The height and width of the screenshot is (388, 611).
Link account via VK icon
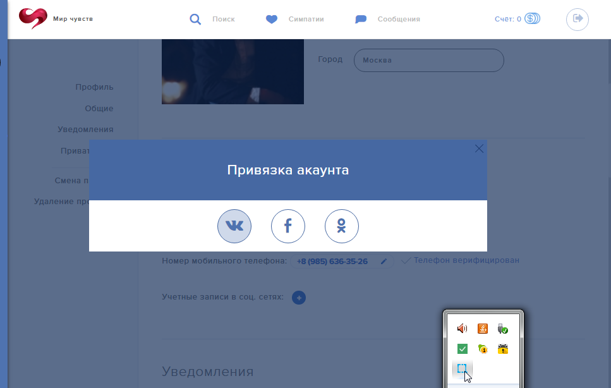pyautogui.click(x=234, y=226)
